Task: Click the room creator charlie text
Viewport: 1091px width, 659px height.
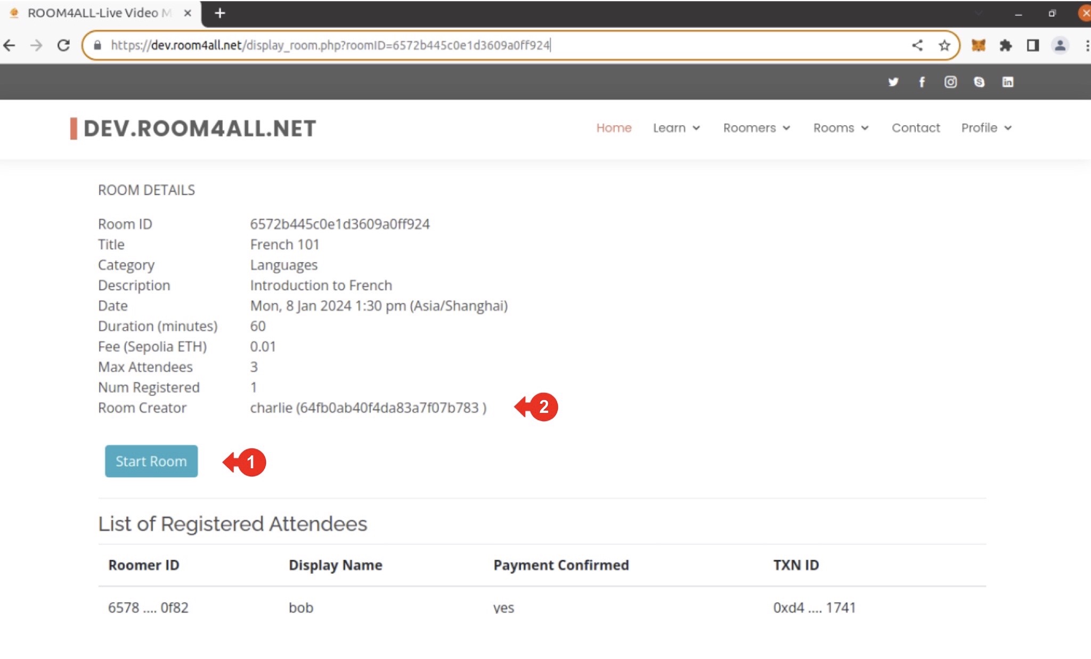Action: click(368, 408)
